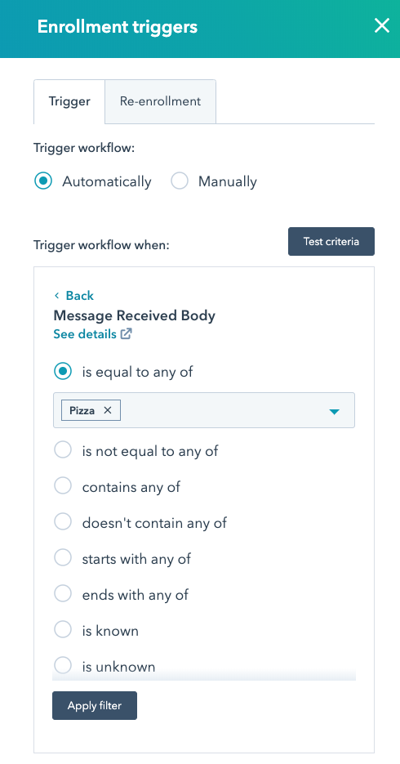Remove the Pizza tag with its X
This screenshot has width=400, height=764.
click(108, 410)
